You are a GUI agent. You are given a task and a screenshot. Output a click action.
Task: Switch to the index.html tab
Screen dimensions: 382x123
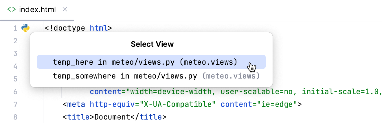click(x=37, y=10)
